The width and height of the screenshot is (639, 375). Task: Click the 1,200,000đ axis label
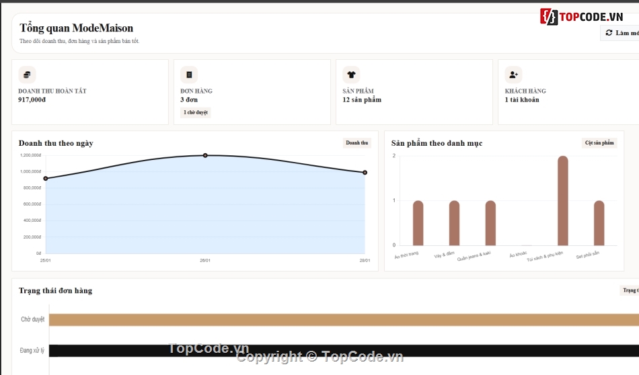[30, 155]
